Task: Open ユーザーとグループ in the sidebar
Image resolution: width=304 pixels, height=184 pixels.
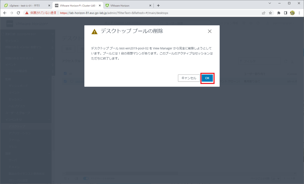Action: coord(18,113)
